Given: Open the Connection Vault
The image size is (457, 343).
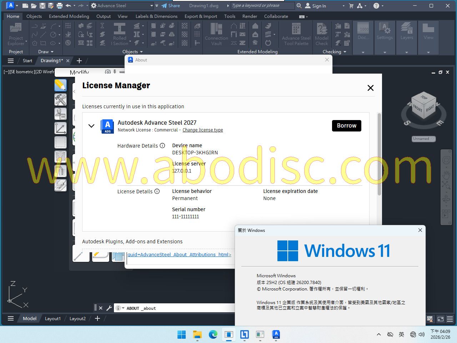Looking at the screenshot, I should pos(216,34).
